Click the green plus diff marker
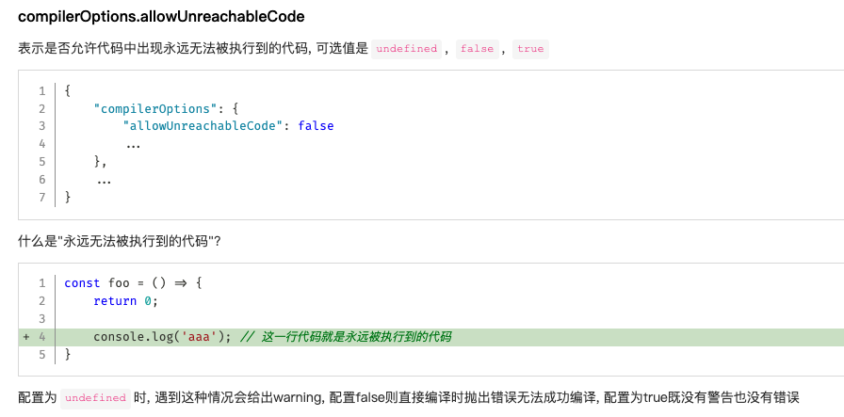844x417 pixels. click(26, 337)
